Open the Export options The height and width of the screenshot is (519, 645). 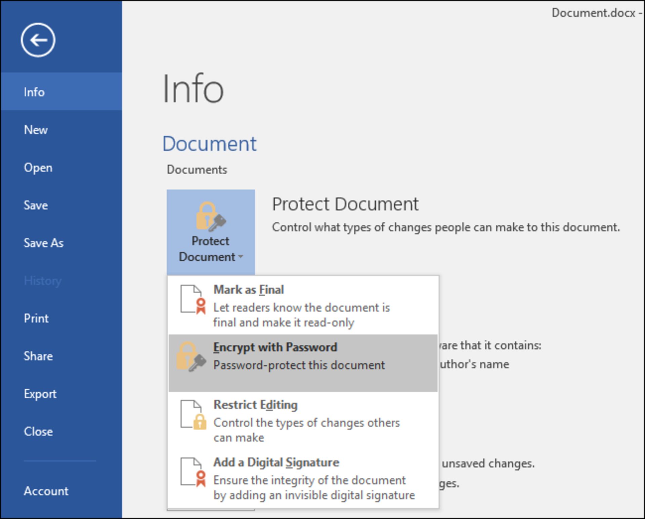point(40,394)
